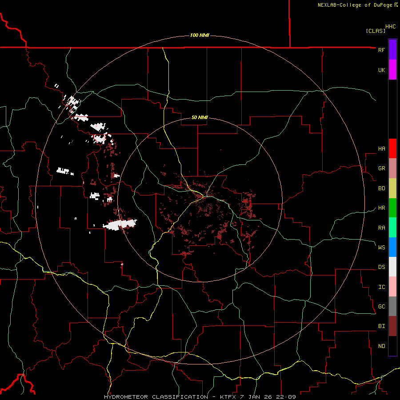Click the BI legend label

click(x=381, y=326)
